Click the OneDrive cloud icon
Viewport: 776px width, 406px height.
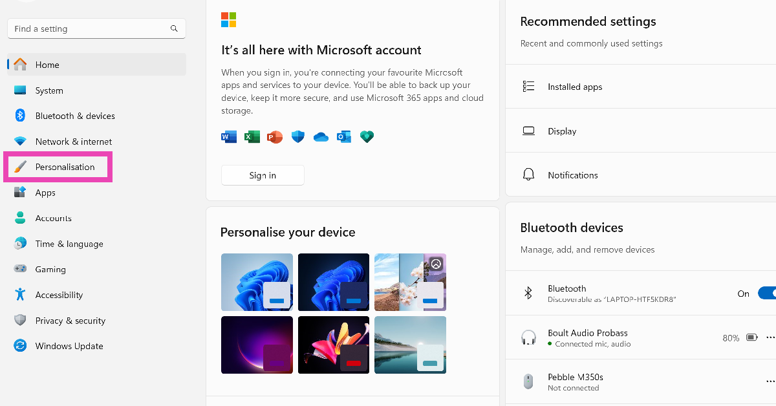coord(321,136)
